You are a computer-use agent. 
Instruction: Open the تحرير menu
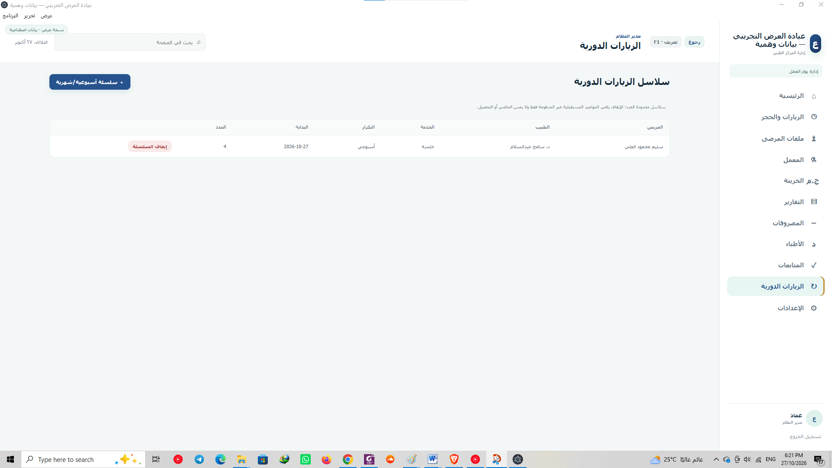29,16
